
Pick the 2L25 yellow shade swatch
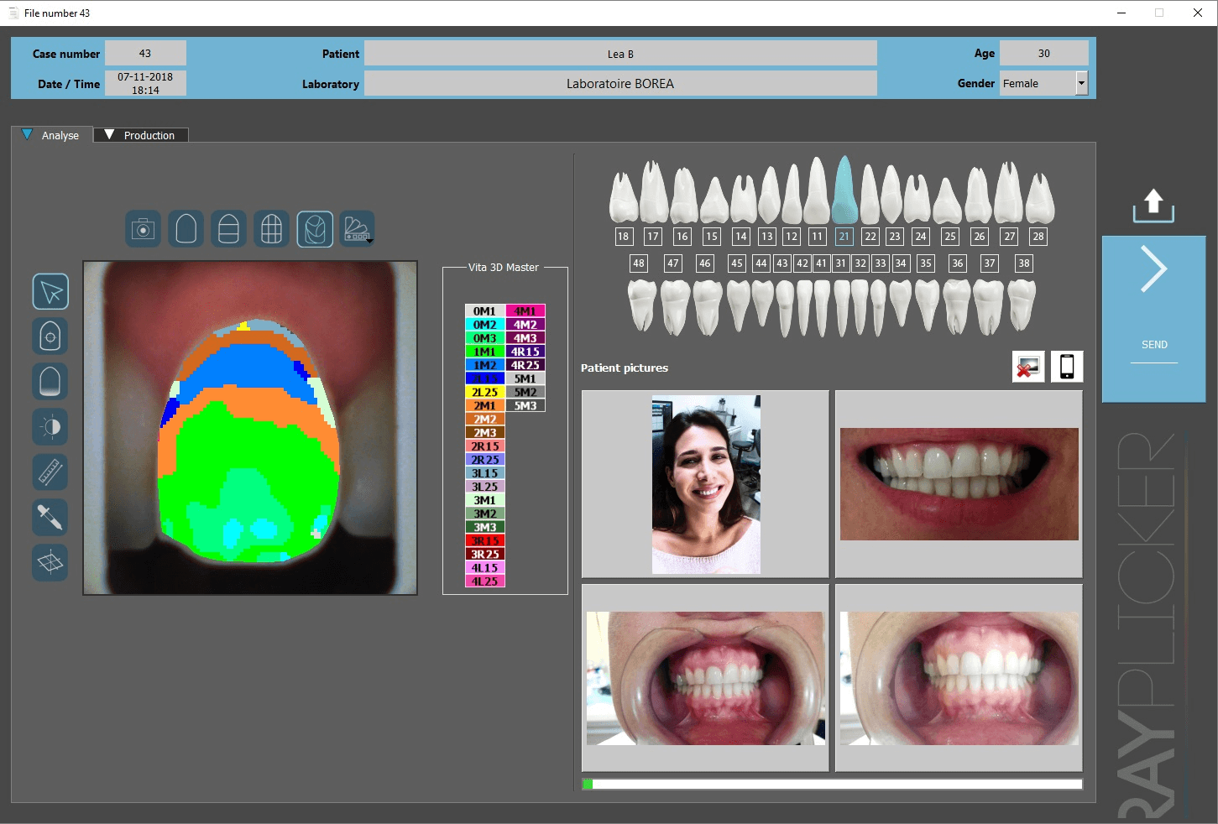(x=484, y=392)
